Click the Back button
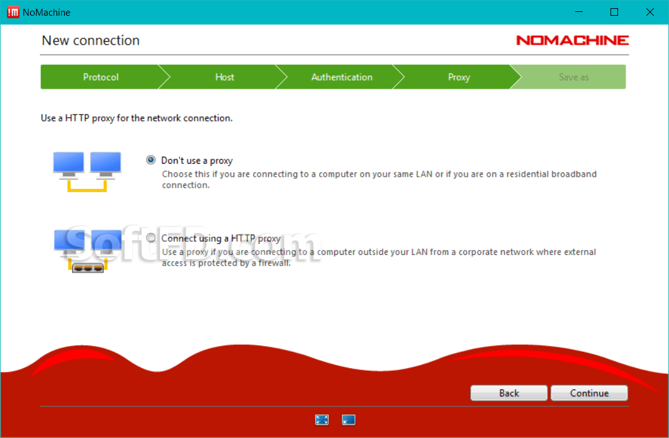The image size is (669, 438). [509, 393]
